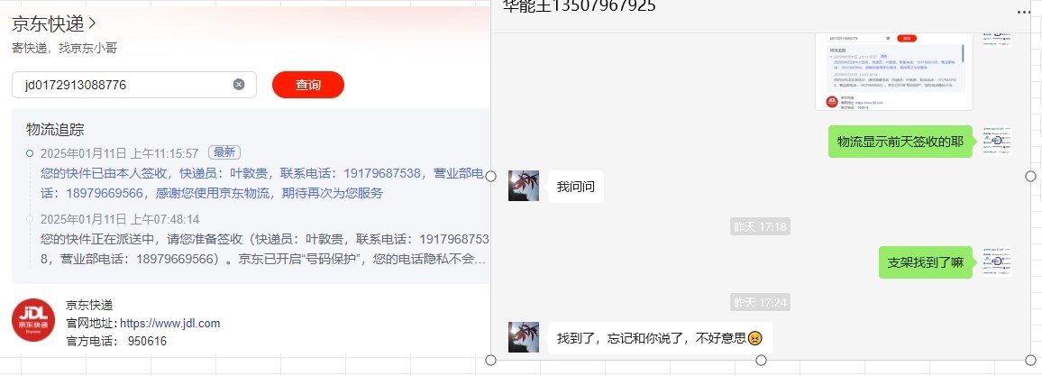Click the bottom-center handle of the chat picture
The height and width of the screenshot is (376, 1042).
click(761, 360)
